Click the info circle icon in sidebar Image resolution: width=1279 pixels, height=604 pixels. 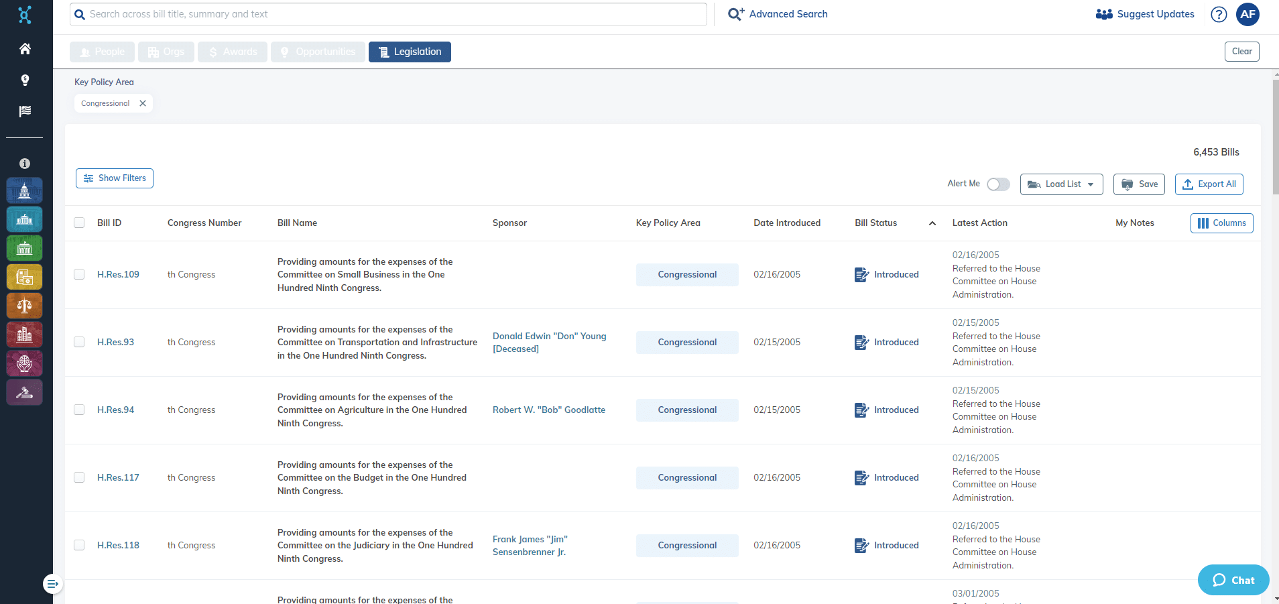(25, 164)
